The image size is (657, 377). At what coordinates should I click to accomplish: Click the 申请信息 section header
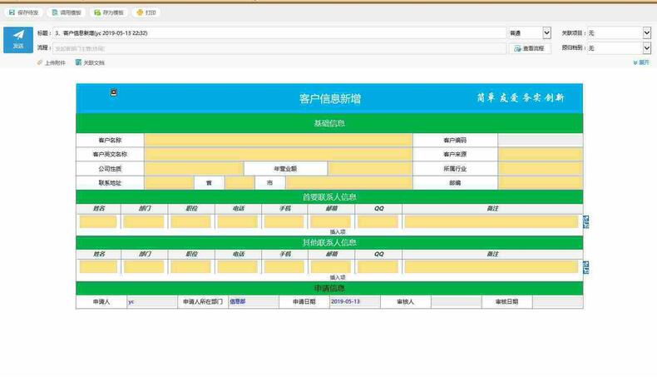[x=329, y=289]
